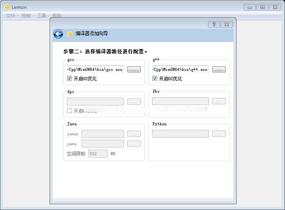This screenshot has width=285, height=210.
Task: Browse for g++ compiler path
Action: [x=219, y=70]
